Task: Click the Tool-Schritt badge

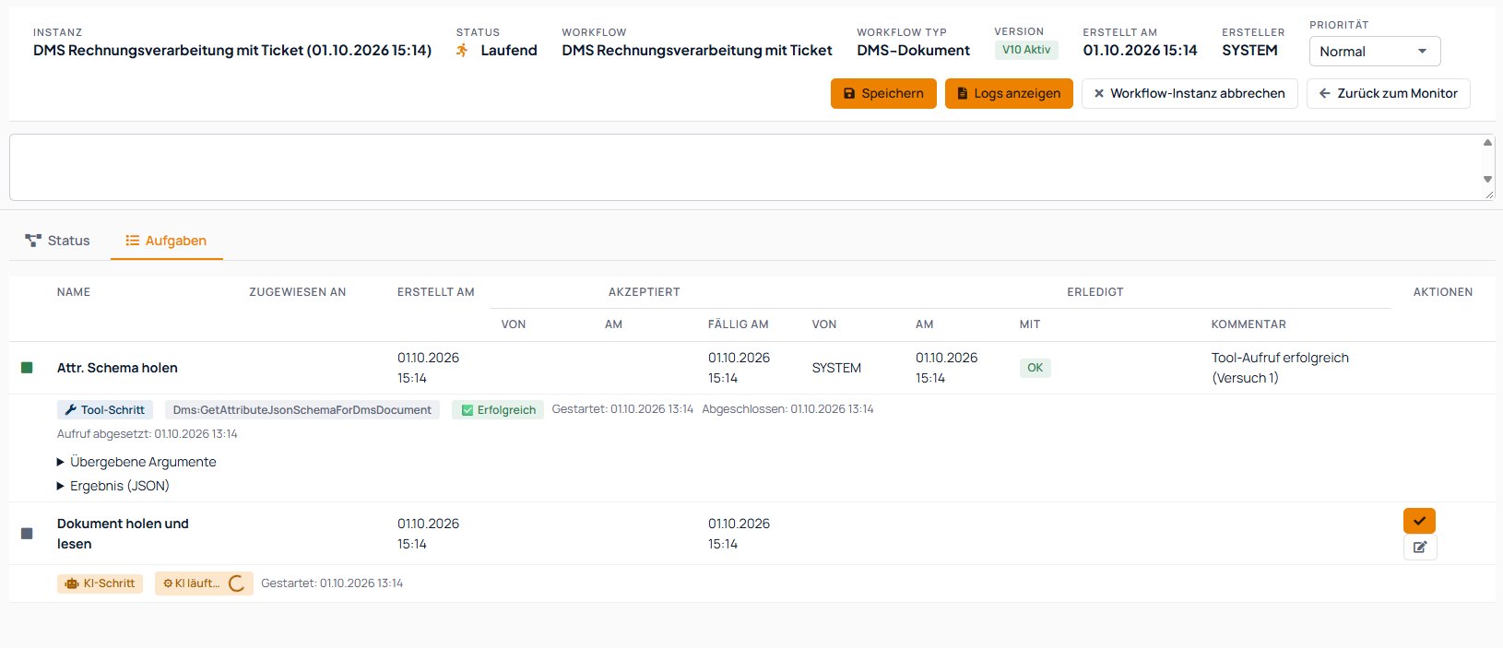Action: 105,410
